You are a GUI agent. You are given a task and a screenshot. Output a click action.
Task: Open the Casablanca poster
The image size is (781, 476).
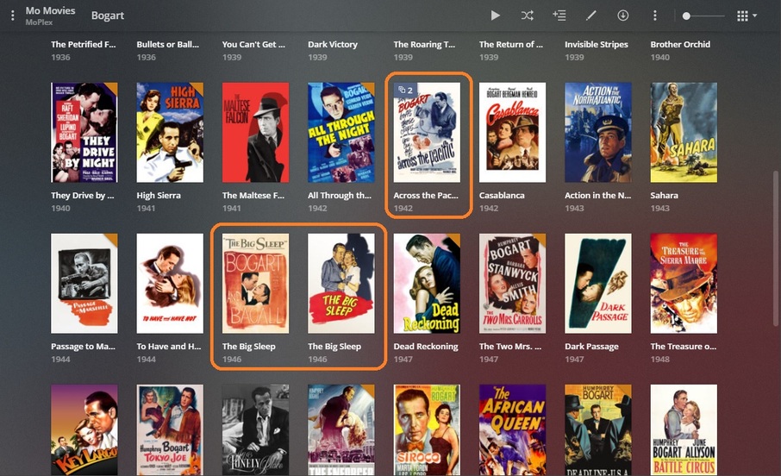(513, 133)
